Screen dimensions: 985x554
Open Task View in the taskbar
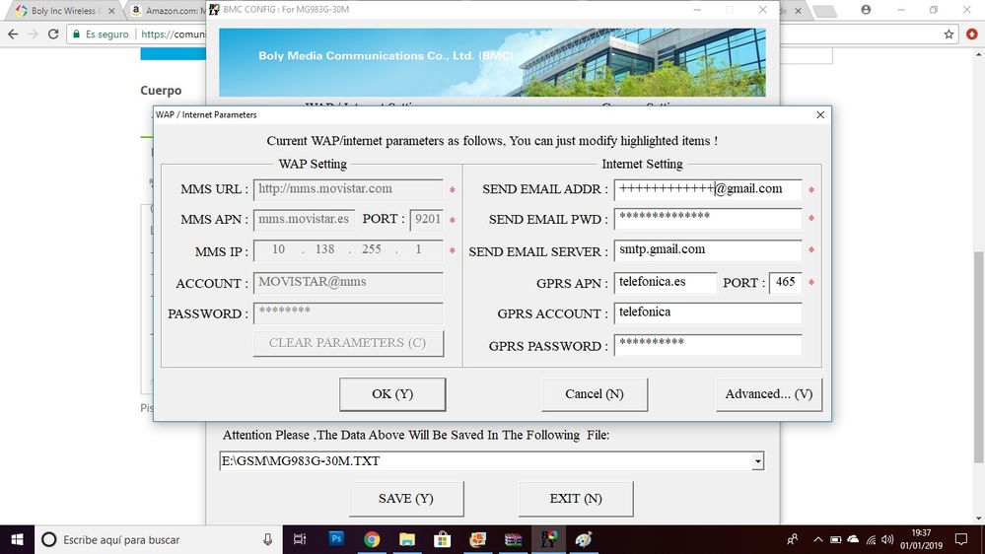301,539
